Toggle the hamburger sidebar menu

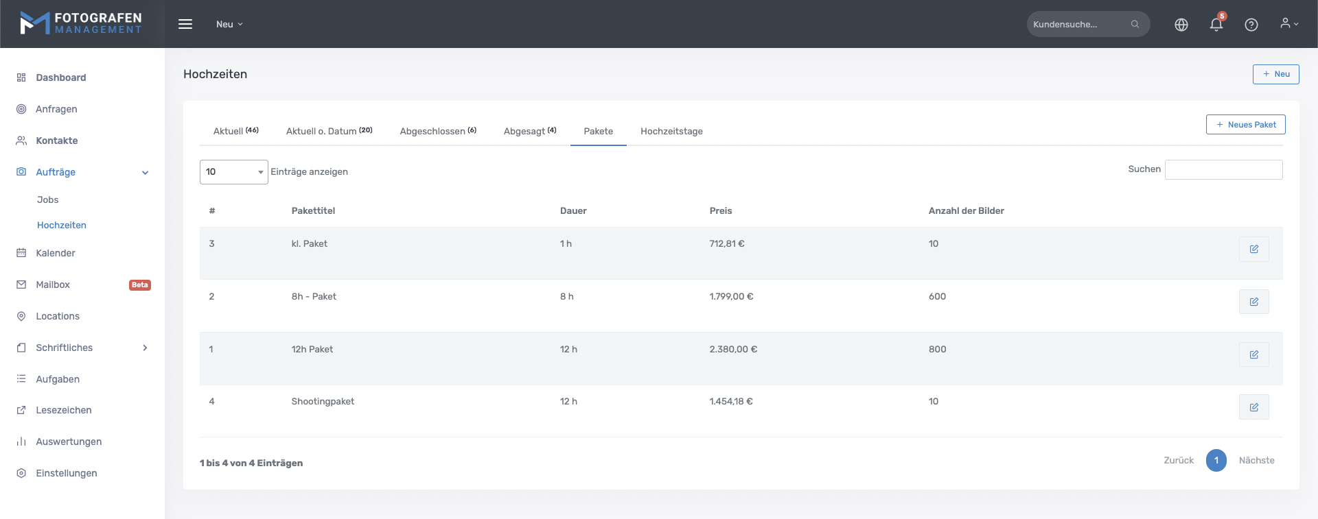coord(185,24)
